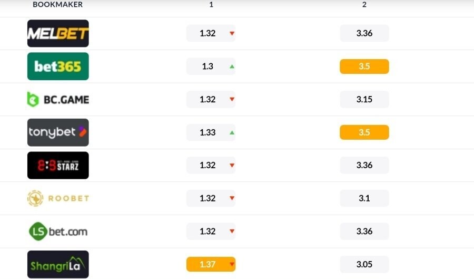Image resolution: width=474 pixels, height=279 pixels.
Task: Select ROOBET odds 3.1 for outcome 2
Action: click(364, 198)
